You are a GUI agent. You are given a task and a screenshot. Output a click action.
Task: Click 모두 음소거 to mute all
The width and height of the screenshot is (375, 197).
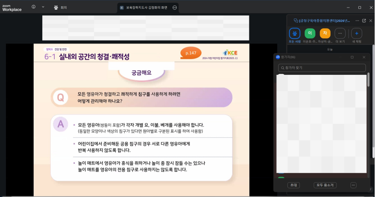(x=325, y=185)
